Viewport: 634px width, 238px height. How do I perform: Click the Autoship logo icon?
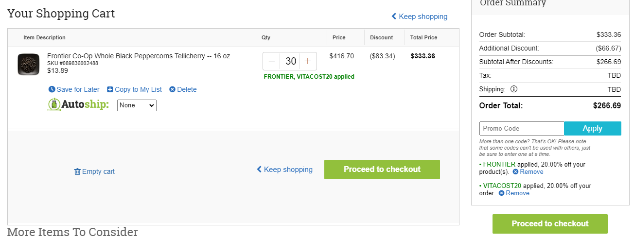click(53, 104)
